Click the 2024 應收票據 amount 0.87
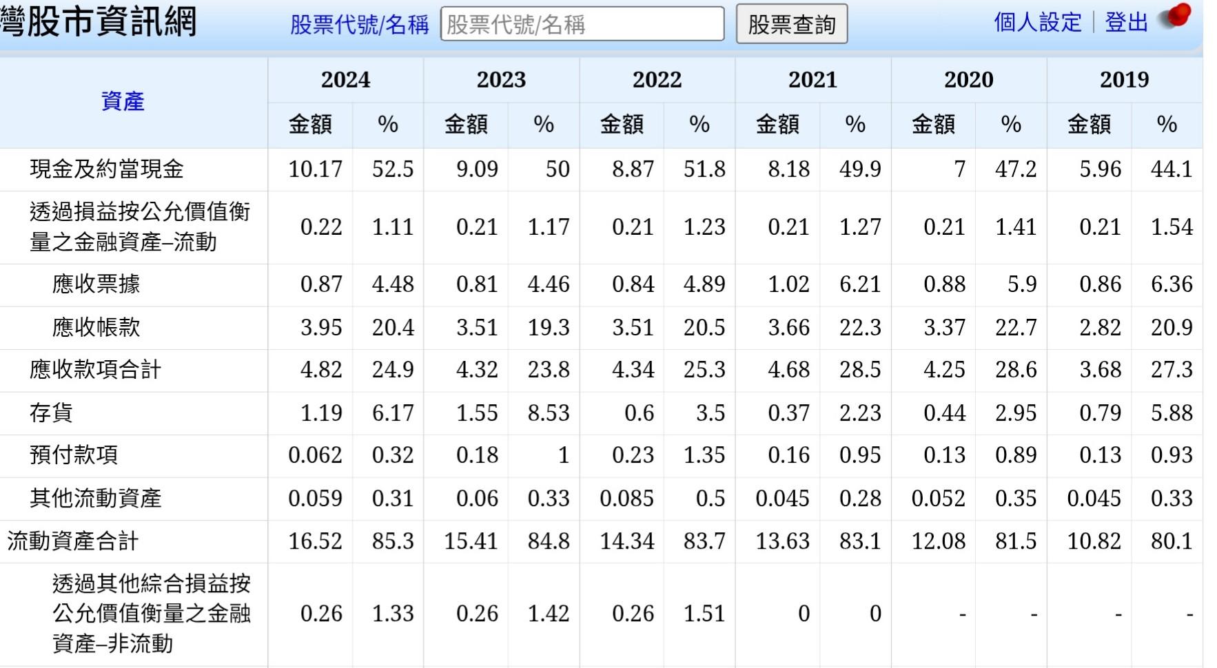Screen dimensions: 1217x668 point(321,284)
